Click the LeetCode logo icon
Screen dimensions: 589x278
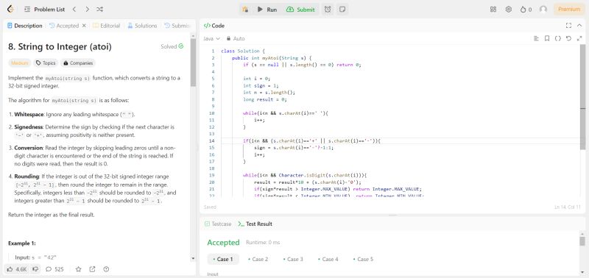click(11, 10)
